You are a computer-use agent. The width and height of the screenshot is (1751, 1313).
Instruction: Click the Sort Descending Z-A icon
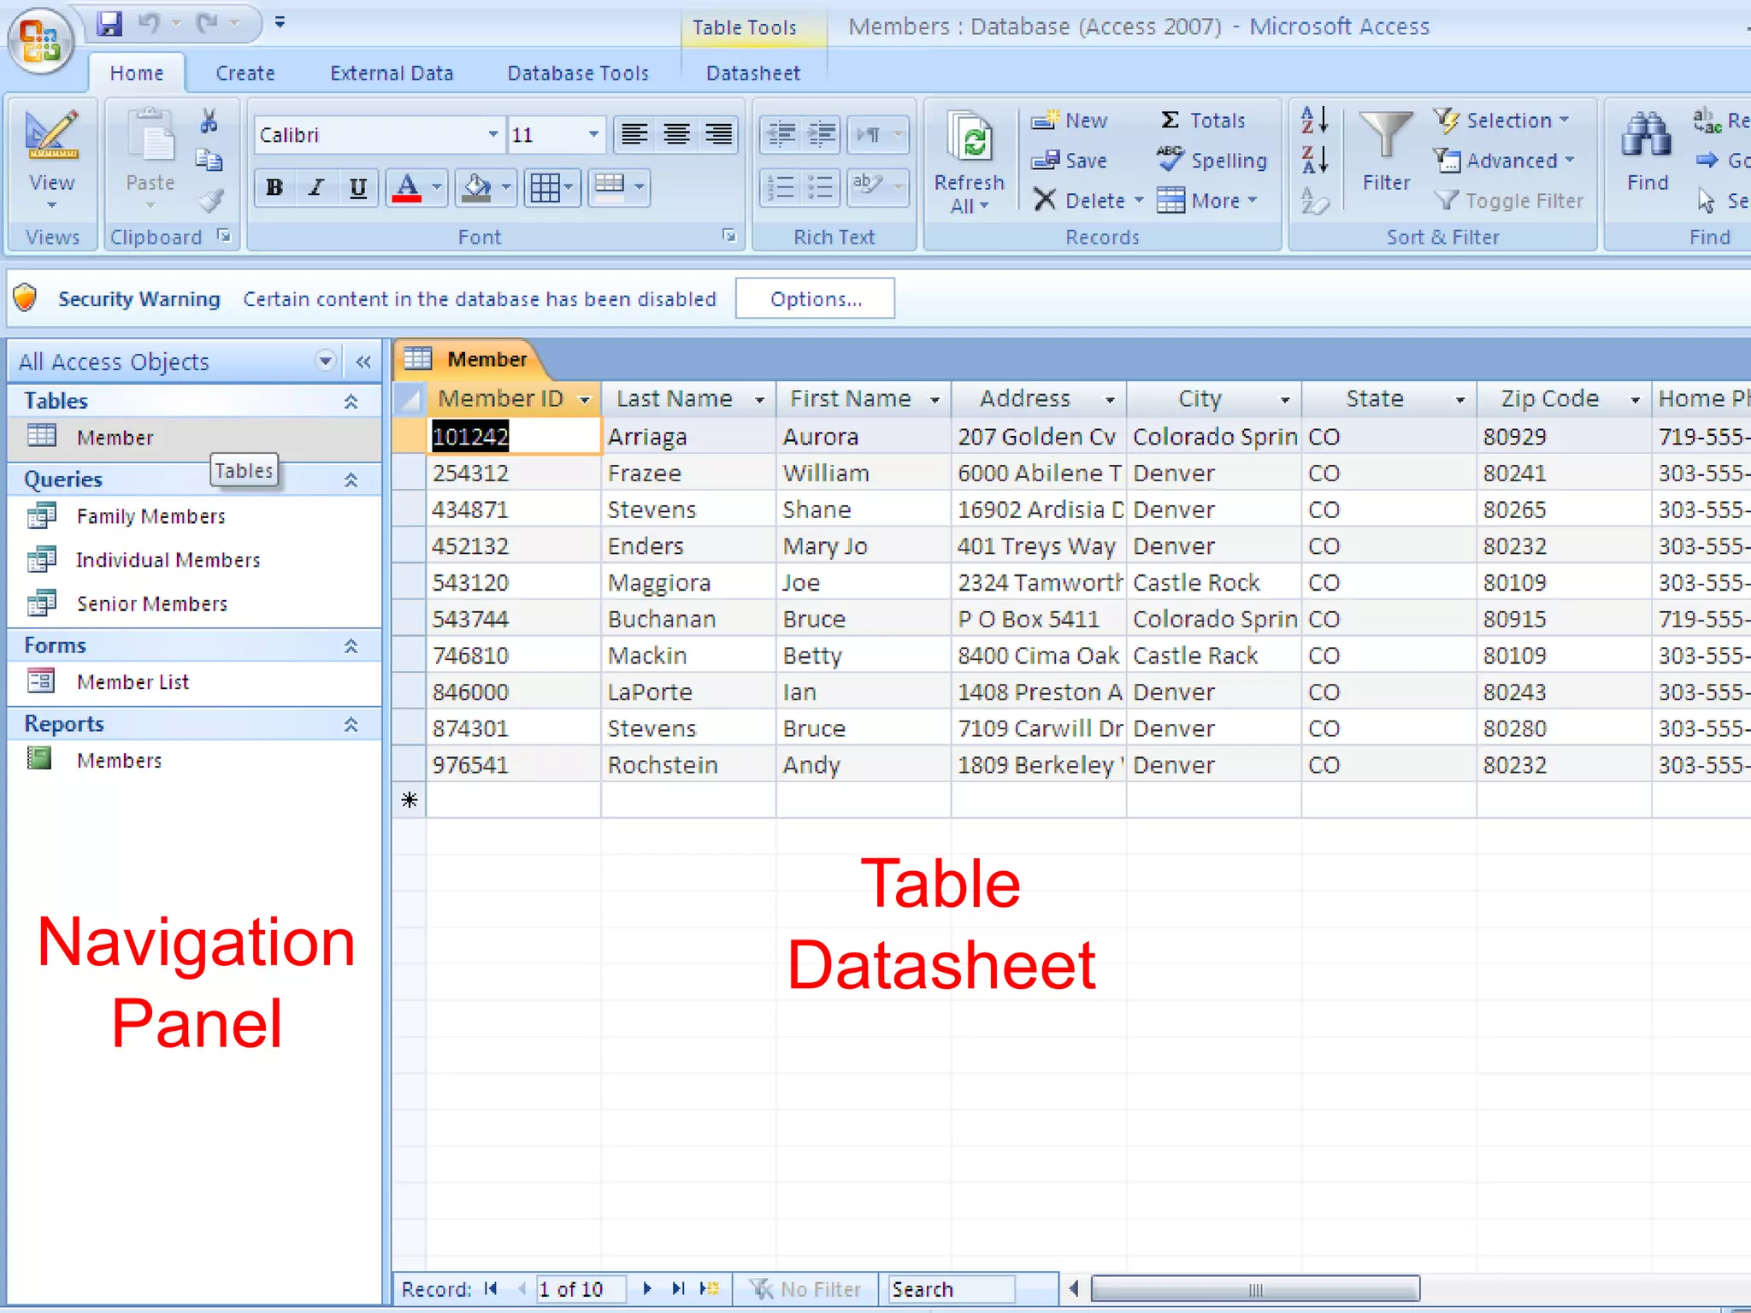click(1314, 160)
